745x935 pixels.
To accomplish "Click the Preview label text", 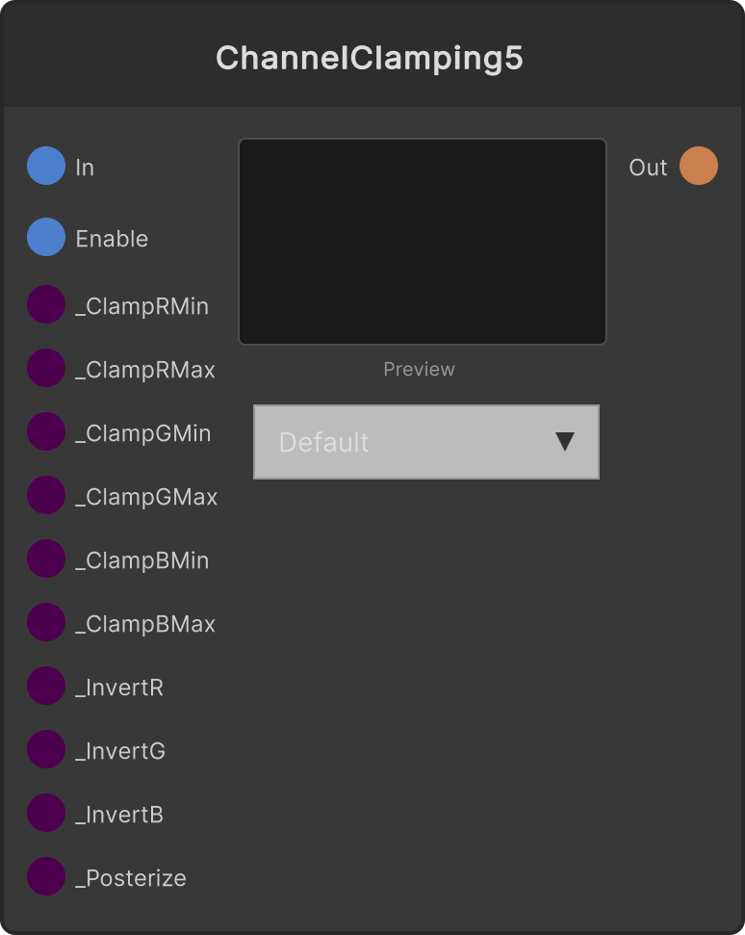I will [x=419, y=369].
